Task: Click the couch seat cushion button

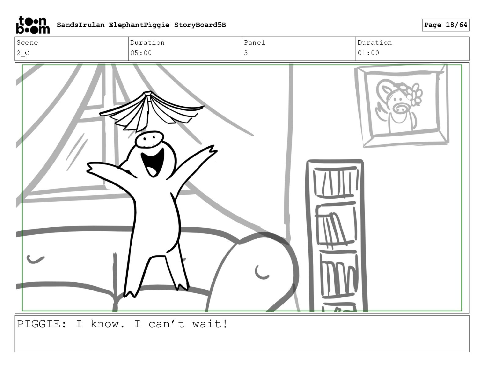Action: (35, 259)
